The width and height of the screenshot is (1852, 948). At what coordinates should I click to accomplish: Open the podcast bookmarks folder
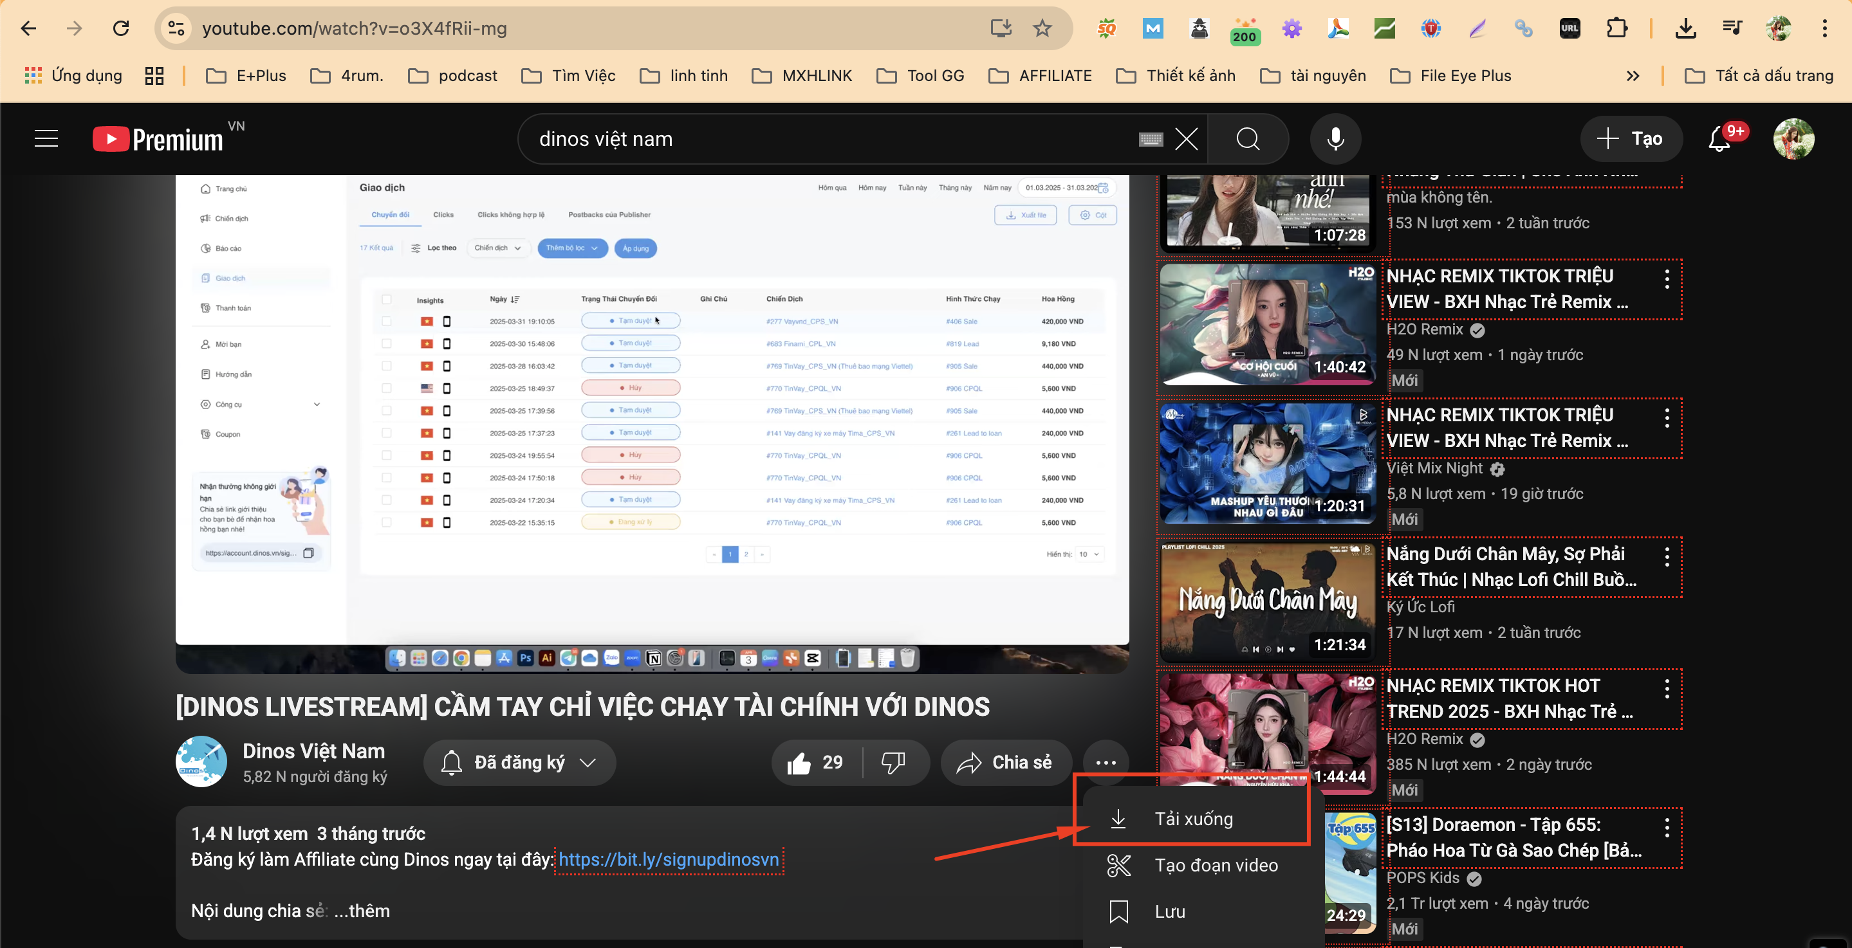pos(452,75)
